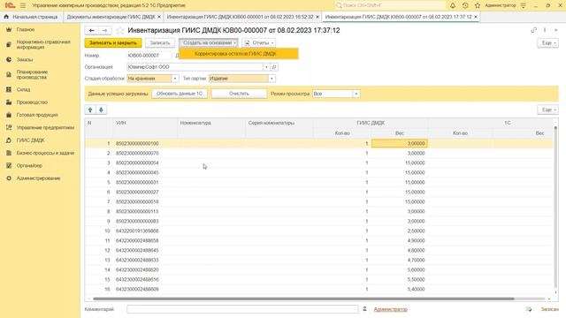The height and width of the screenshot is (318, 566).
Task: Click the status icon near Записан
Action: (529, 309)
